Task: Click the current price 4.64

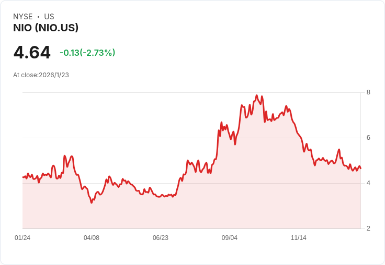Action: [32, 52]
